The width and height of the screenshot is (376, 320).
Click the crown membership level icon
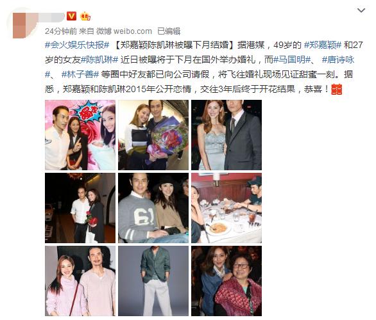[85, 16]
